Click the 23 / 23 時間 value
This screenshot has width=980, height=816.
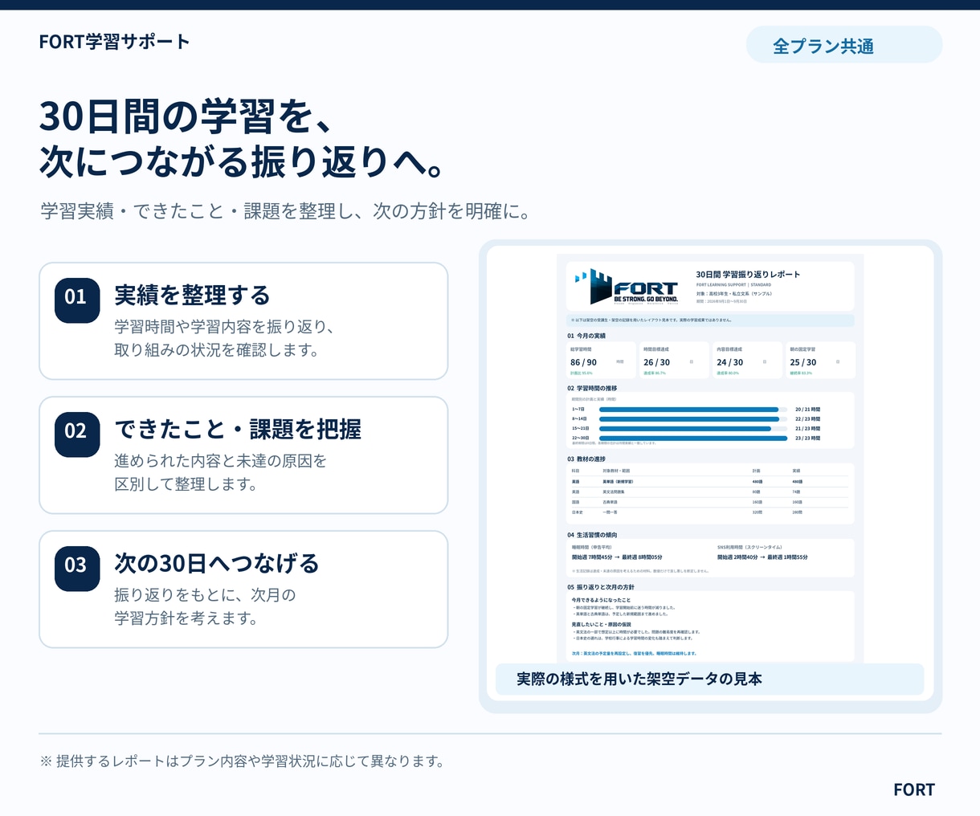(808, 439)
